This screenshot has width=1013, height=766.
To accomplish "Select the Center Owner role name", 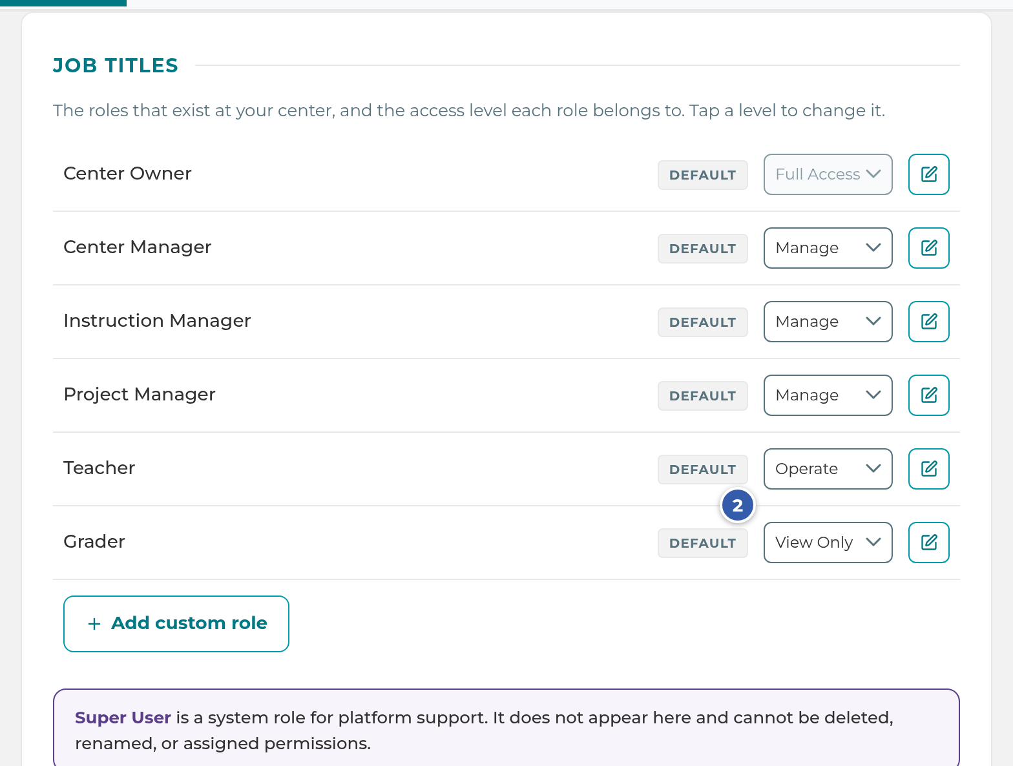I will [x=127, y=174].
